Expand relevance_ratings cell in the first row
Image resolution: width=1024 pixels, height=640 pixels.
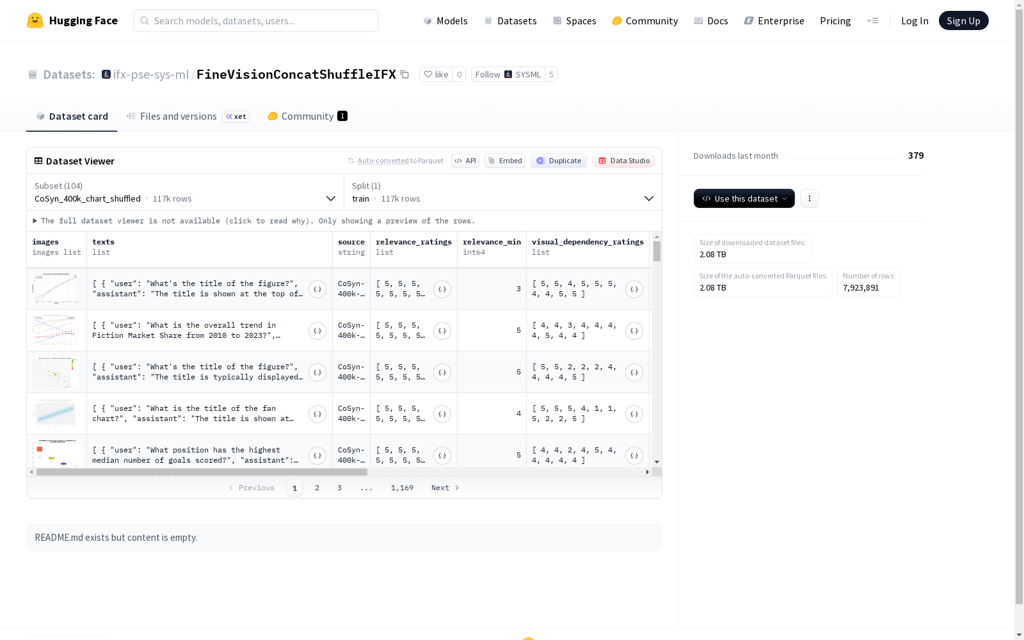pos(442,289)
